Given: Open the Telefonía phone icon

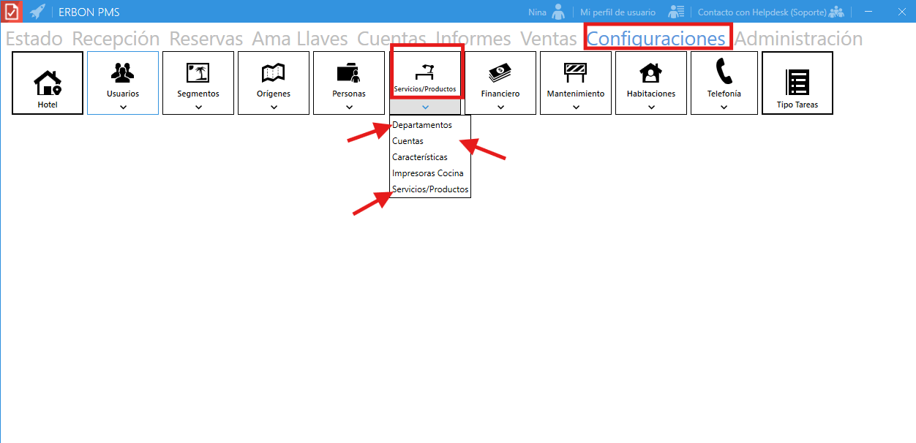Looking at the screenshot, I should point(724,72).
